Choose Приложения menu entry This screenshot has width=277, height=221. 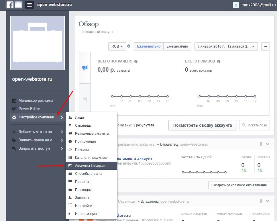(91, 141)
